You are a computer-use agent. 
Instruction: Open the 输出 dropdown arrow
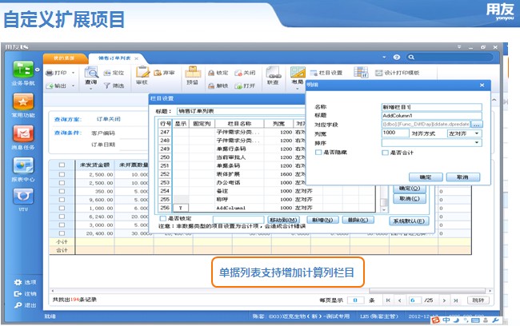coord(73,86)
